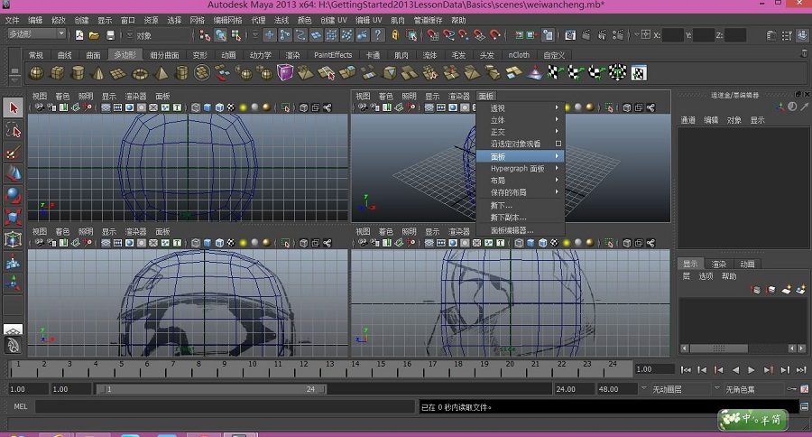Activate the Select tool arrow

pyautogui.click(x=14, y=107)
